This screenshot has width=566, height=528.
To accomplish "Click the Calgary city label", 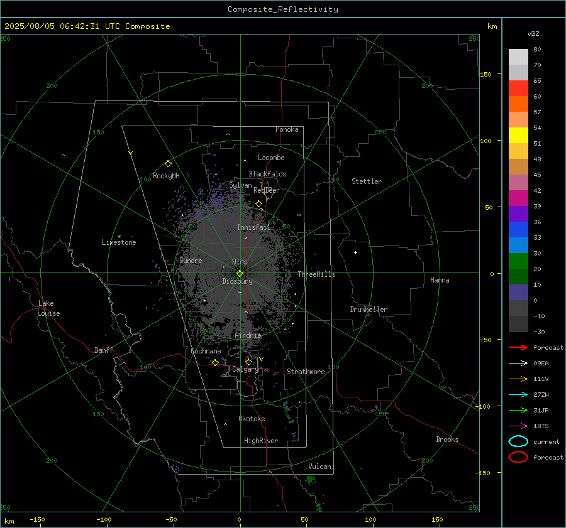I will (x=245, y=369).
